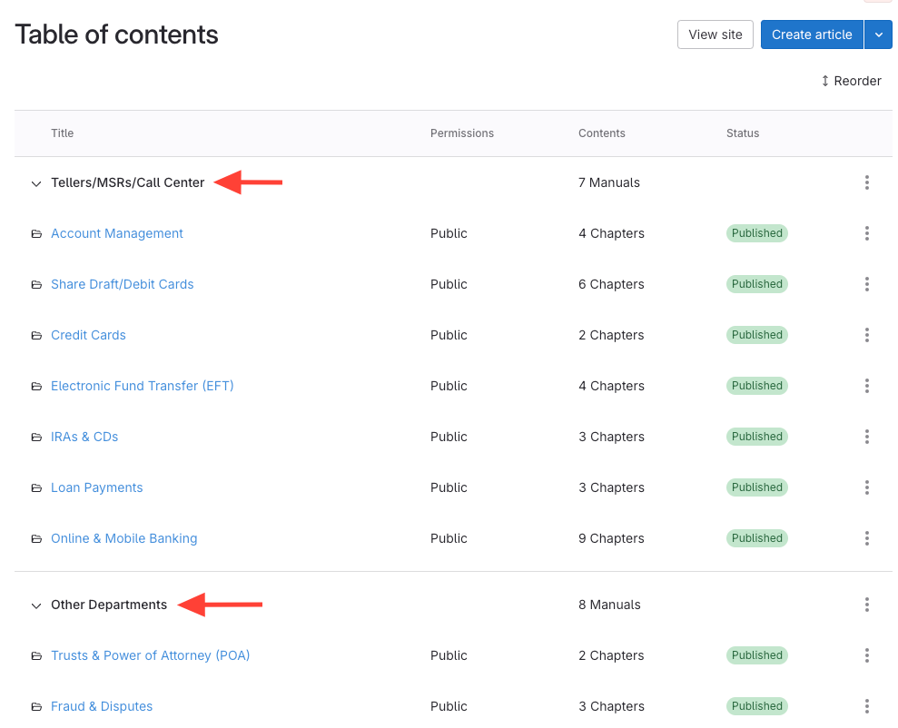Open the kebab menu for Account Management row

pyautogui.click(x=866, y=233)
